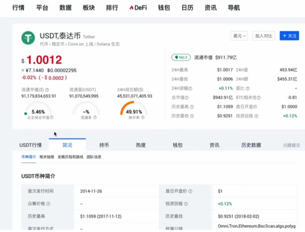
Task: Switch to the 热度 tab
Action: pyautogui.click(x=141, y=145)
